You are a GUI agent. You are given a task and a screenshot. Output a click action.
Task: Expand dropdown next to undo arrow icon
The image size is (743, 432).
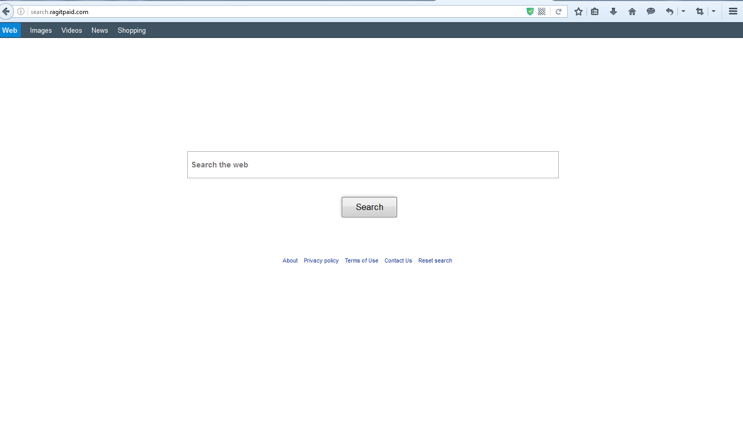683,11
